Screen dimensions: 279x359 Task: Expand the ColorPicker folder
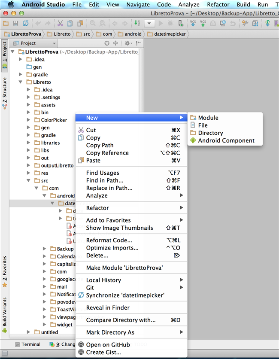click(28, 120)
